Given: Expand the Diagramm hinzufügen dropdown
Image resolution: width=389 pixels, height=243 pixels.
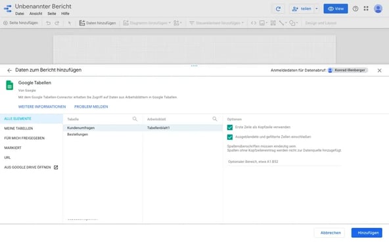Looking at the screenshot, I should click(x=170, y=23).
